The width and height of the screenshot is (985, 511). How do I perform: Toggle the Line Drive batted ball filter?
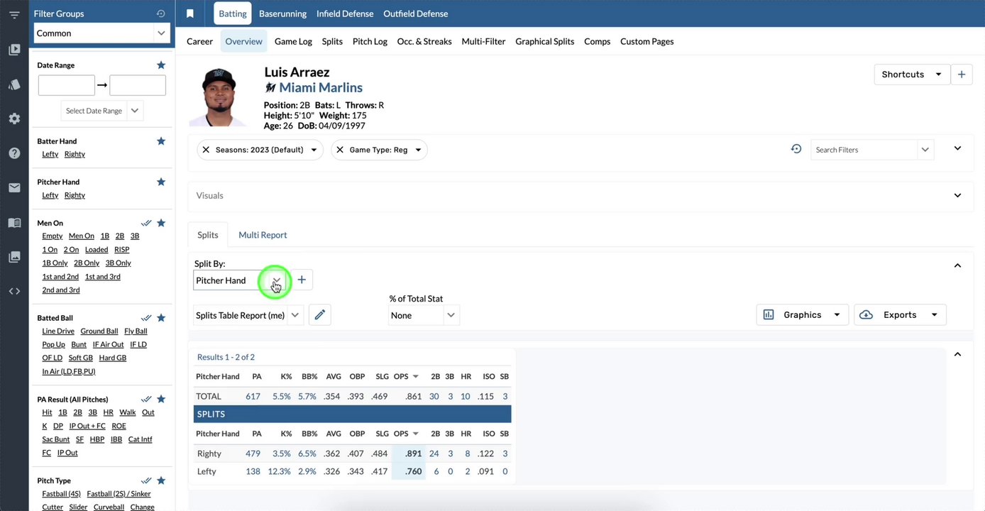pos(58,331)
